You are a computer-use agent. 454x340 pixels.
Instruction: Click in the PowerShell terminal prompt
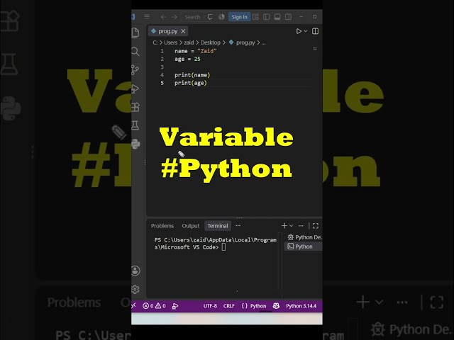pos(216,244)
